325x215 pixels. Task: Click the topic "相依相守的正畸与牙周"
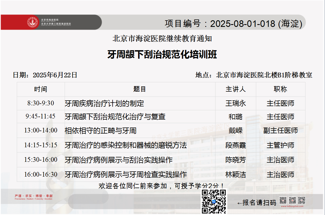[100, 131]
